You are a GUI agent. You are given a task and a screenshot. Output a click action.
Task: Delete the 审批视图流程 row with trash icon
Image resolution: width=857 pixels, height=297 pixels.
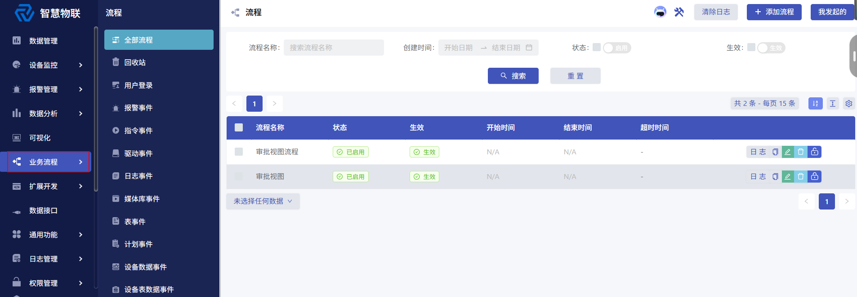point(801,152)
